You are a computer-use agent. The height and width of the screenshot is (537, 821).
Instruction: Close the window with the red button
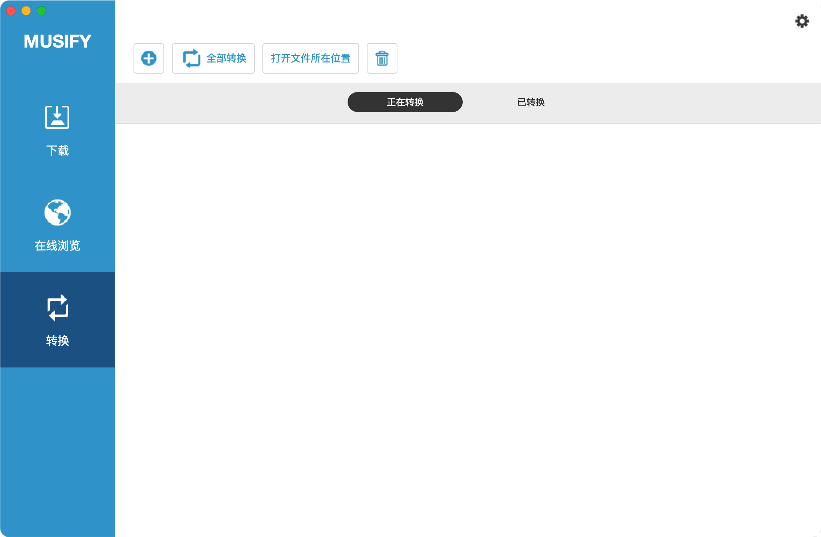coord(11,11)
